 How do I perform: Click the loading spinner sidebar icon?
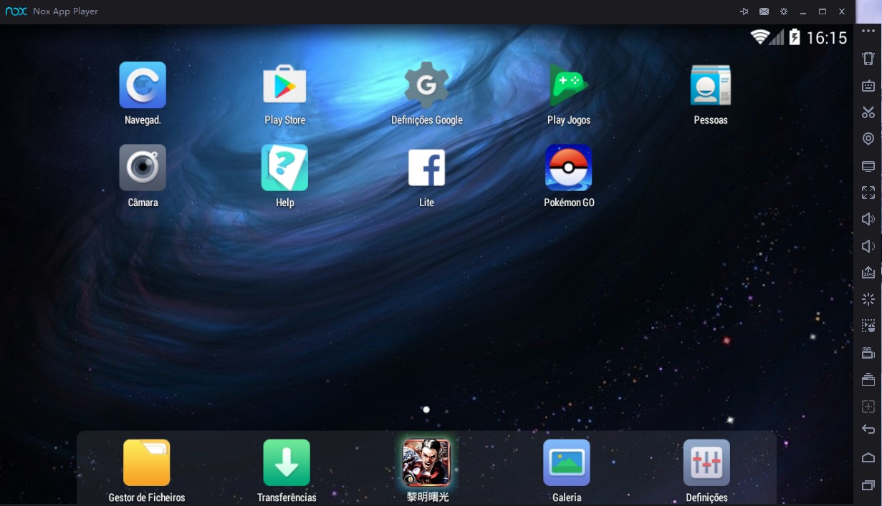(x=868, y=299)
